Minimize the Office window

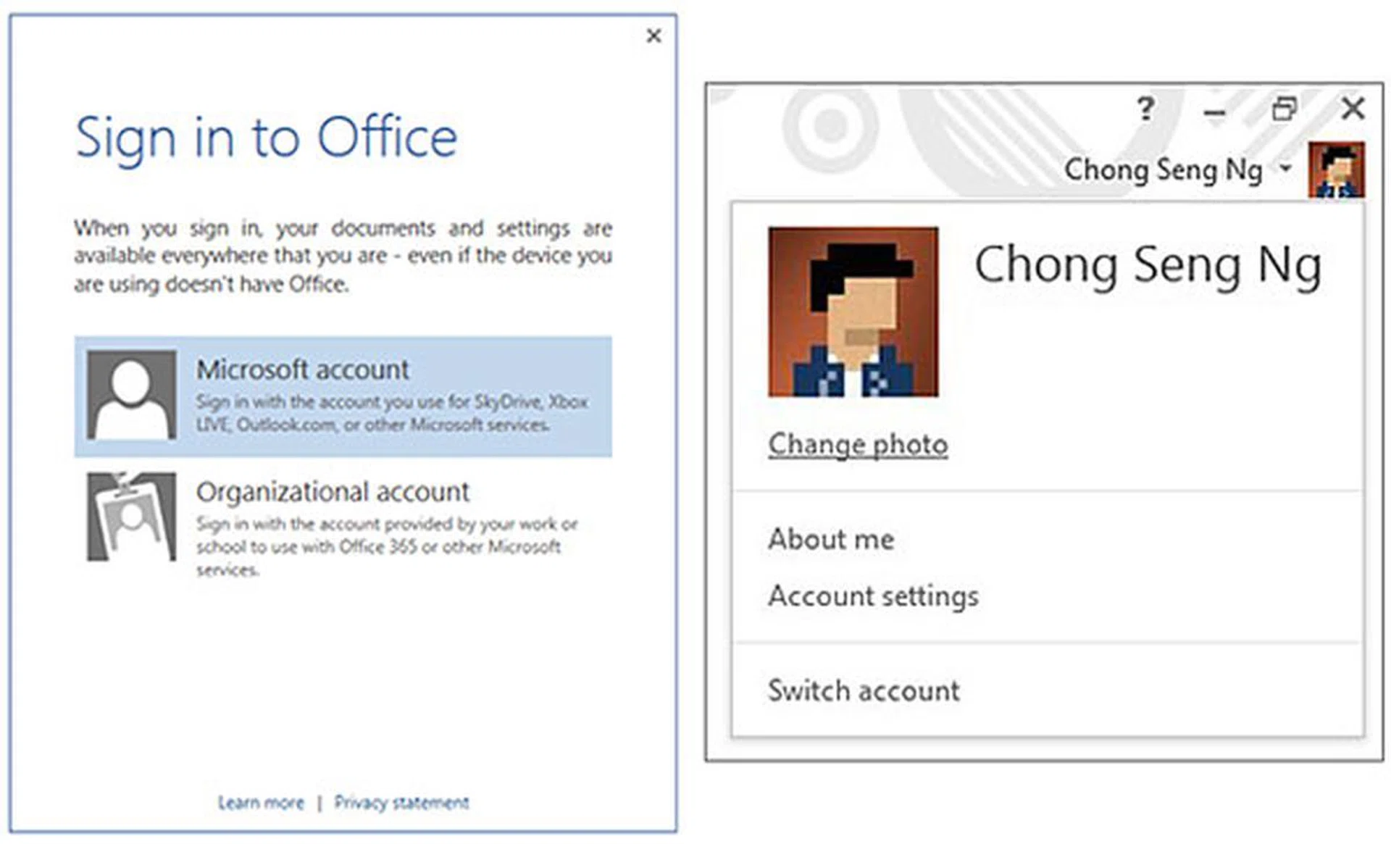[x=1214, y=112]
